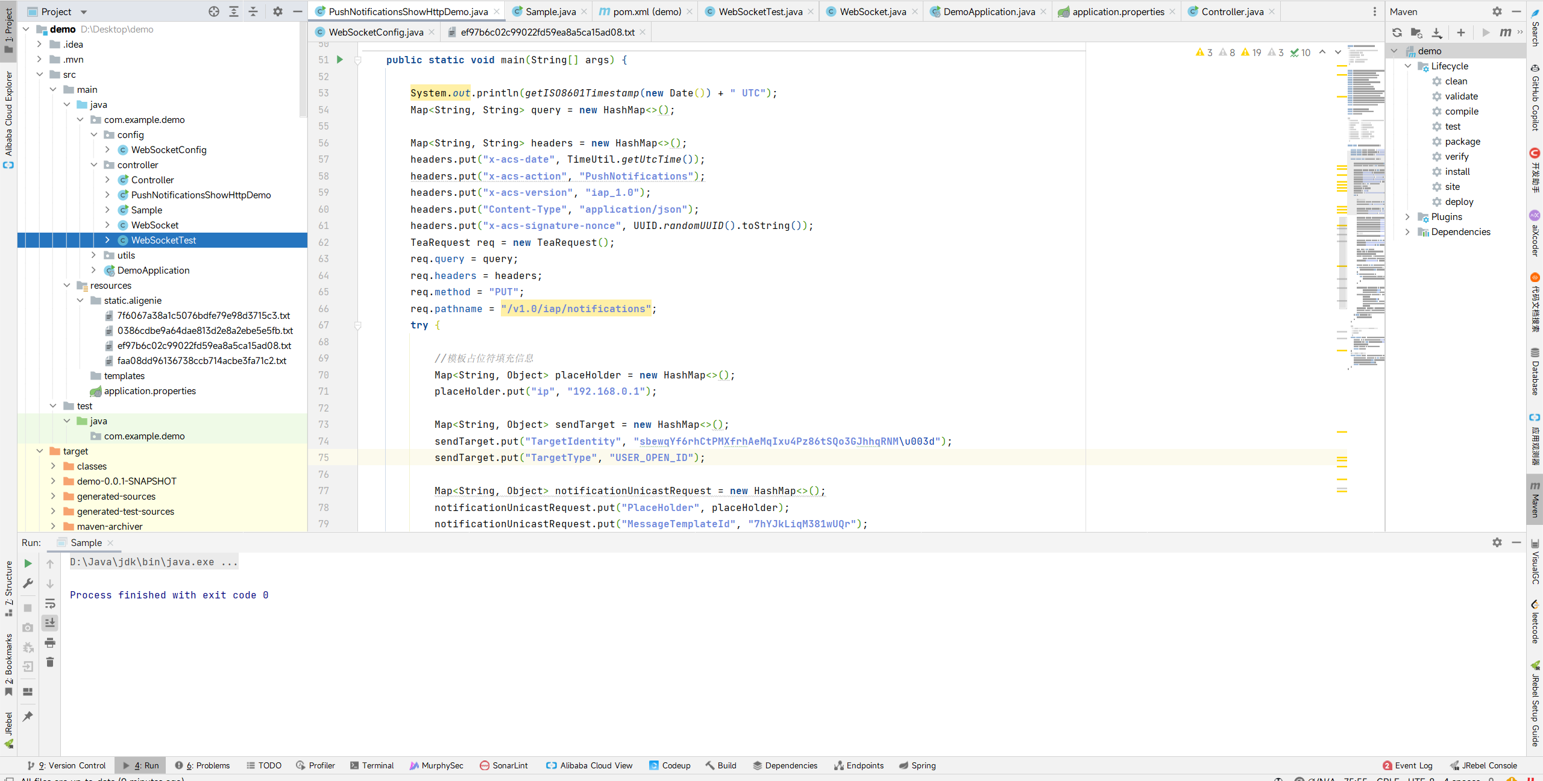
Task: Switch to the Sample.java editor tab
Action: 550,11
